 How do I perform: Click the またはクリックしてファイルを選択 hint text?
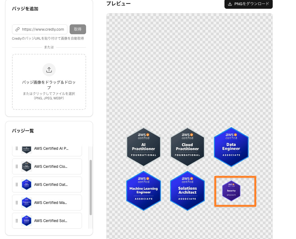tap(49, 96)
